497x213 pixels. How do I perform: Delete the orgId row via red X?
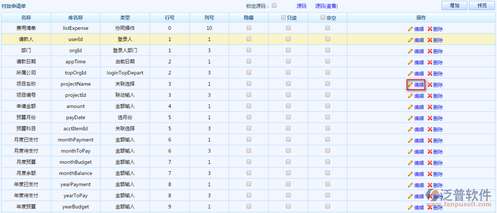430,51
